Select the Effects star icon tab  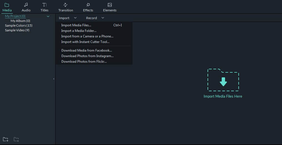point(88,5)
